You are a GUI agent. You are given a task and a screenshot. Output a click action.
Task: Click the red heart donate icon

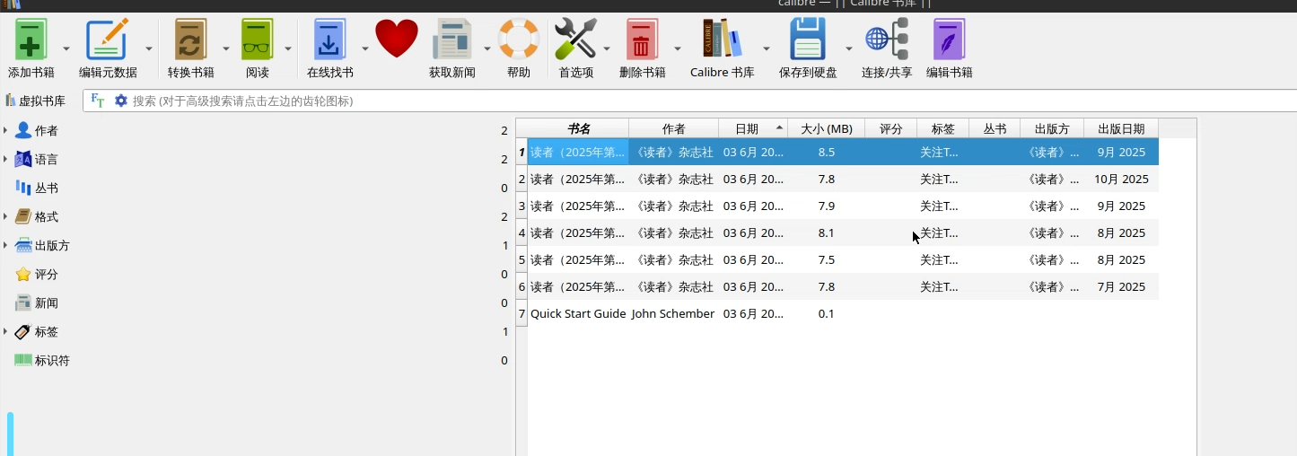[397, 39]
